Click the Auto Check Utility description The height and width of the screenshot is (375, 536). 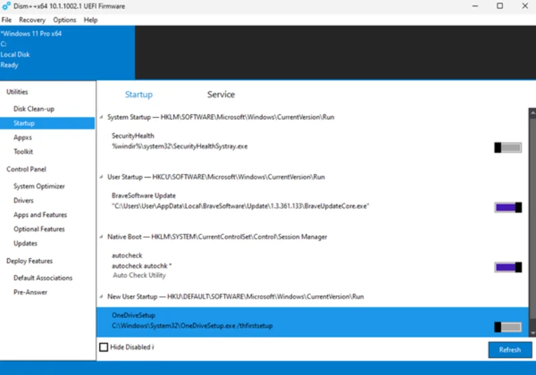[x=139, y=275]
